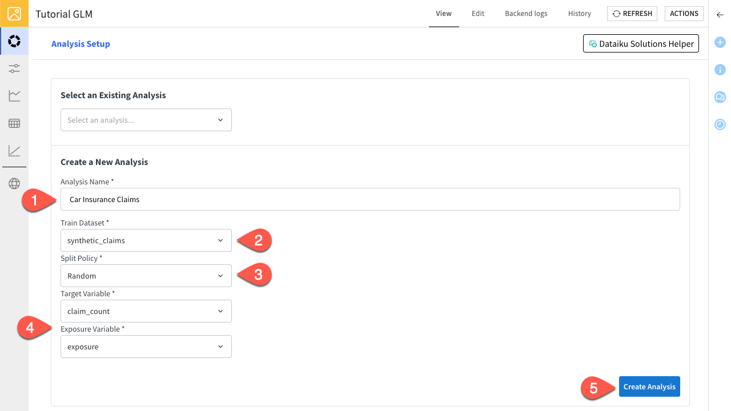Screen dimensions: 731x411
Task: Open the table grid sidebar icon
Action: pos(14,123)
